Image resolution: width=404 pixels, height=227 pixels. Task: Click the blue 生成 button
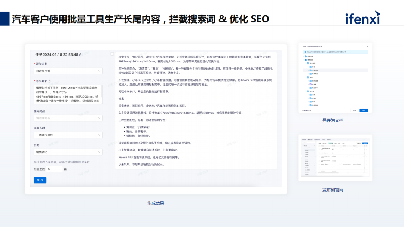(40, 180)
